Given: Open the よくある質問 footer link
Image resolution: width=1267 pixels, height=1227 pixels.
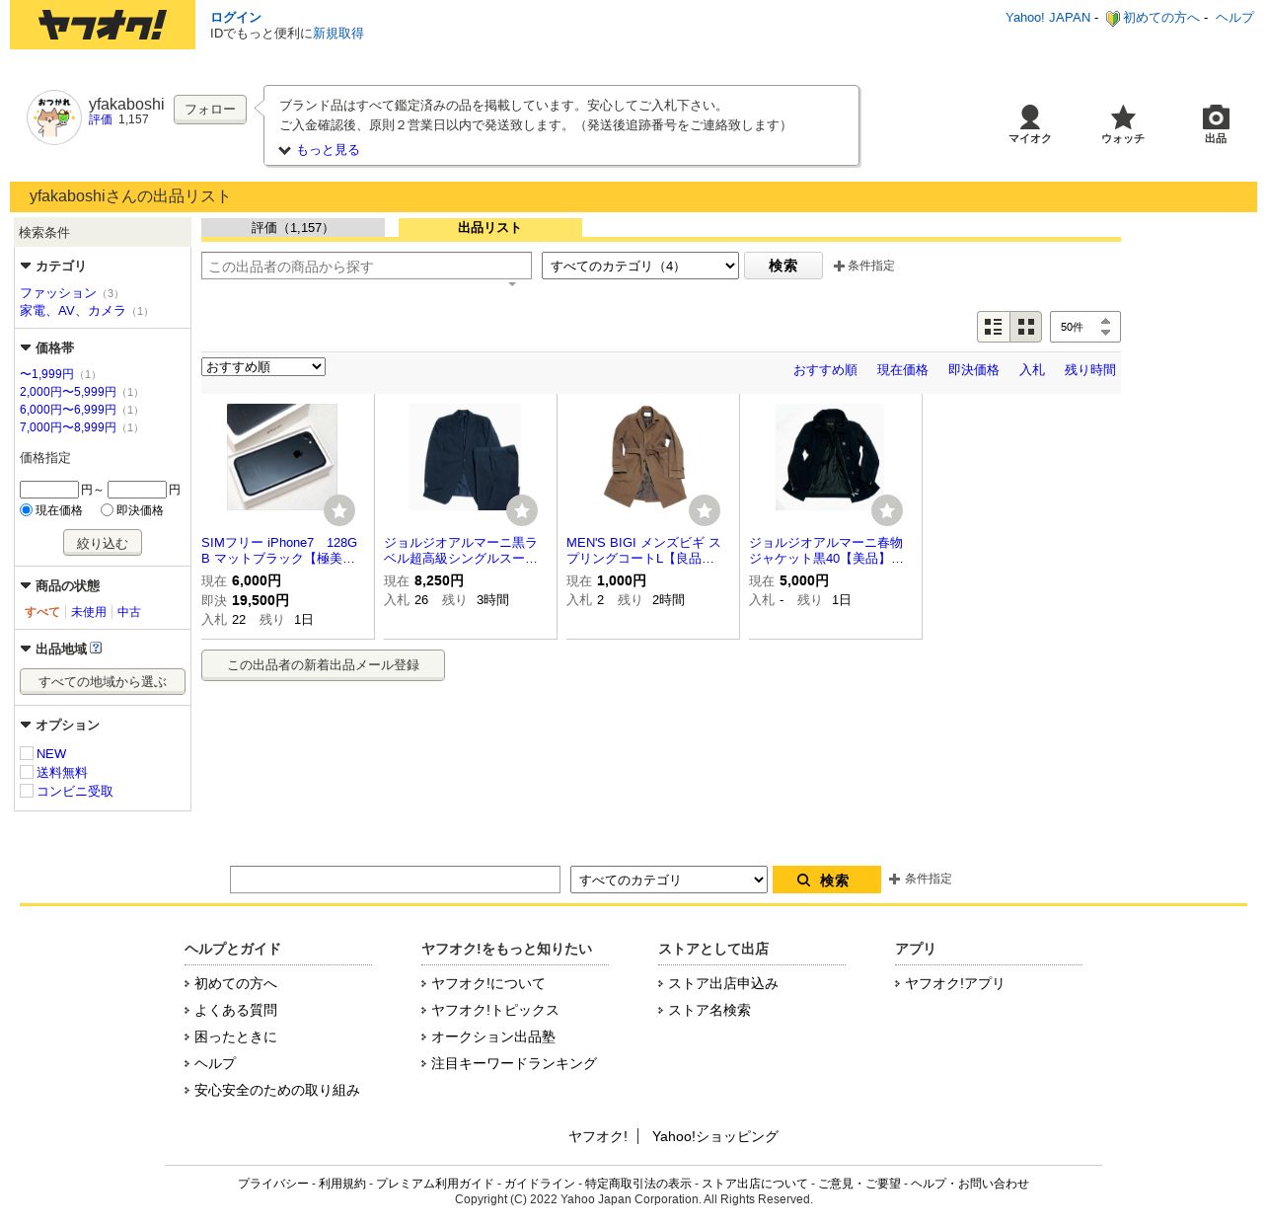Looking at the screenshot, I should [x=236, y=1011].
